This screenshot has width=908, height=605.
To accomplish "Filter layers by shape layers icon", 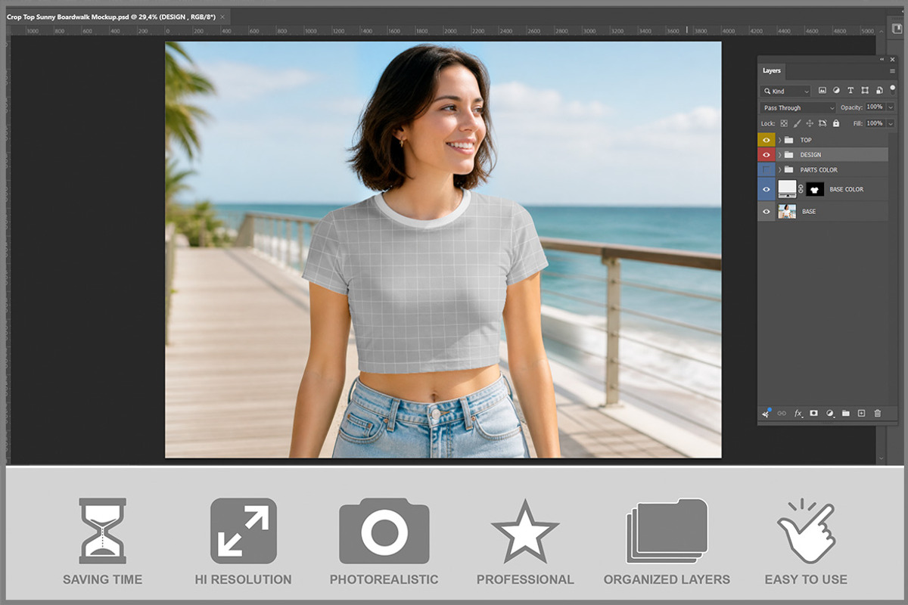I will [x=865, y=90].
